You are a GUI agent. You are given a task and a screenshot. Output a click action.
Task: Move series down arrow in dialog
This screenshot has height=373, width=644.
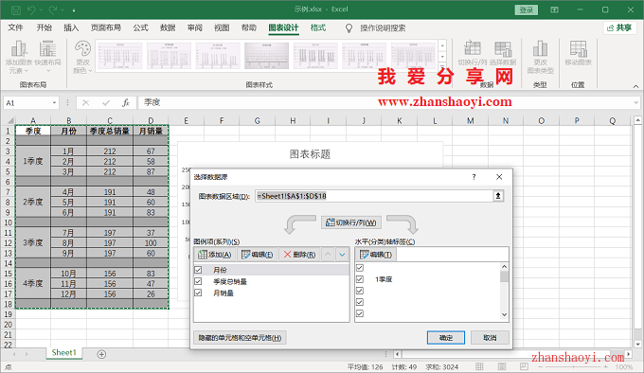point(342,255)
